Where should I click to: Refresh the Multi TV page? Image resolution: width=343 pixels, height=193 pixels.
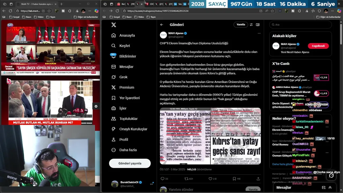pyautogui.click(x=10, y=11)
